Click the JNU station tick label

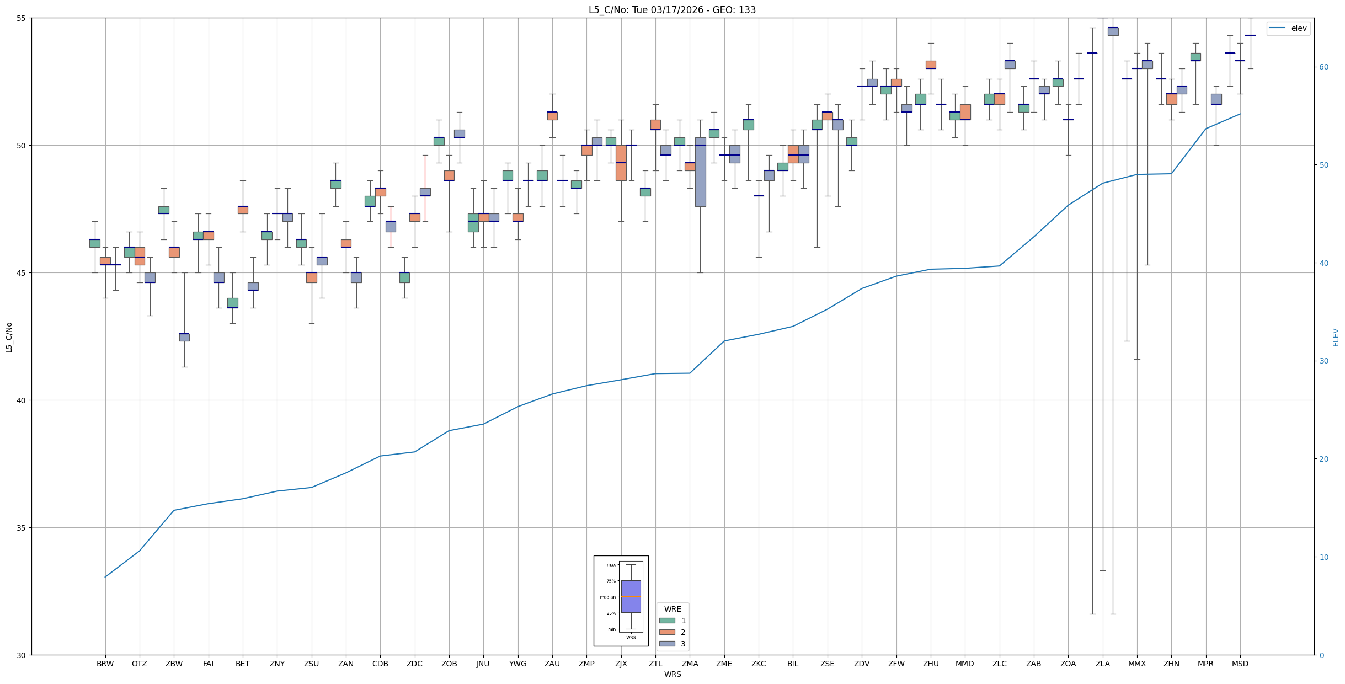(483, 664)
